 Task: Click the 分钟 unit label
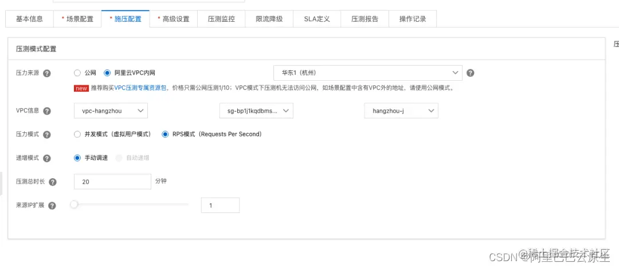(x=161, y=182)
